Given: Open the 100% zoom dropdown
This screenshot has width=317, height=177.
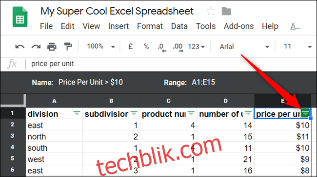Looking at the screenshot, I should (x=101, y=47).
